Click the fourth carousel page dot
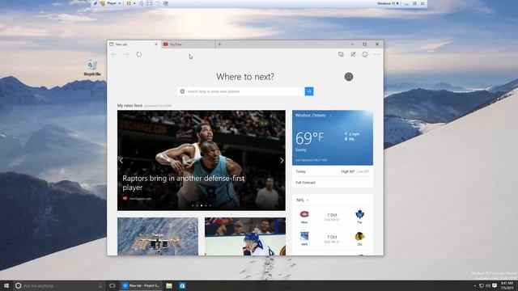The width and height of the screenshot is (518, 291). 206,205
